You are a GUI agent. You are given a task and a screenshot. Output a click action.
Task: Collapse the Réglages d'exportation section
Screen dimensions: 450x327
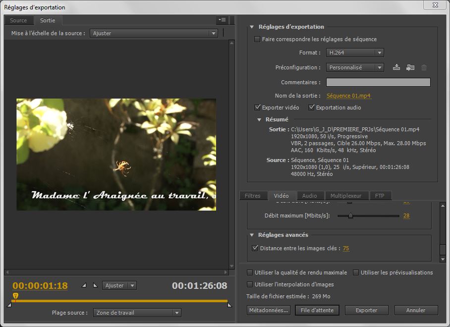coord(252,27)
